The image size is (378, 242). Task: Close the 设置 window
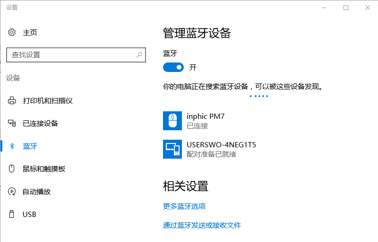[x=368, y=8]
